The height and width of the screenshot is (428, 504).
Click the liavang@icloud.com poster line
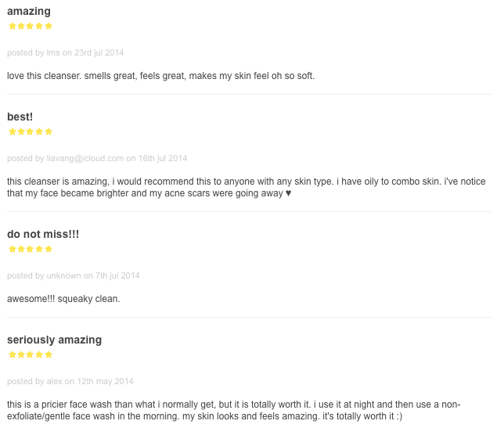tap(97, 158)
